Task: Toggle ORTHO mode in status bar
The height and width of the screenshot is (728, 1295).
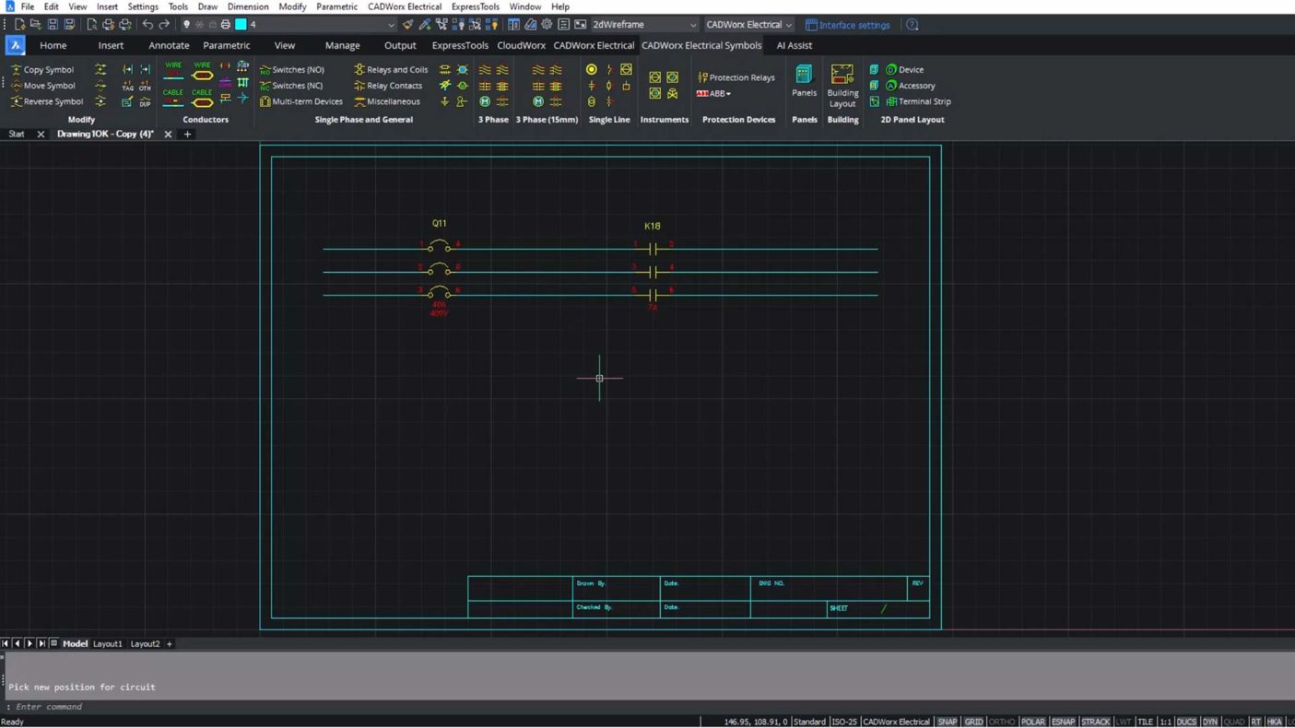Action: [1001, 722]
